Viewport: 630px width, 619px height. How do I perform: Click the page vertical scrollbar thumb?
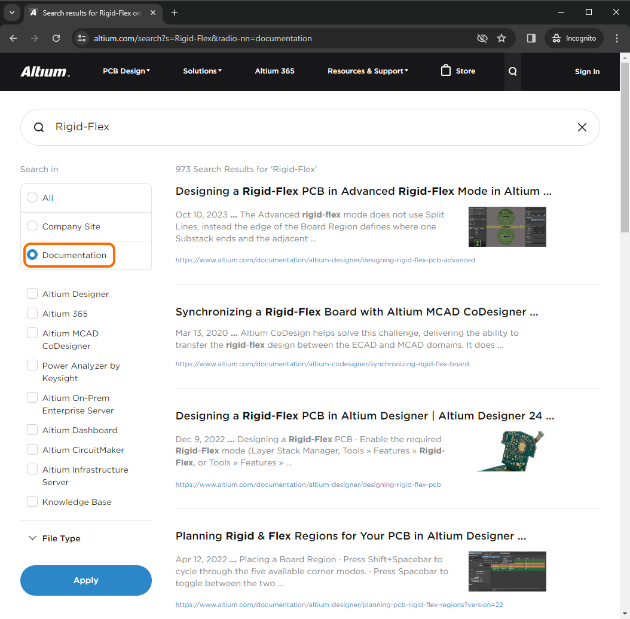click(625, 146)
